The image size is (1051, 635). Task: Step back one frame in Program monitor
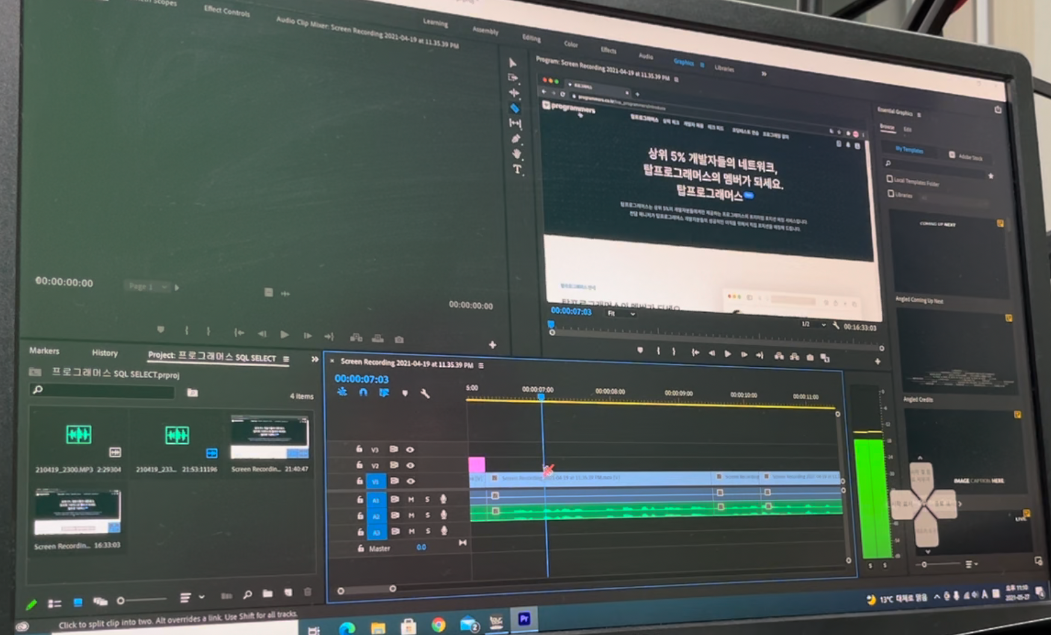point(712,354)
